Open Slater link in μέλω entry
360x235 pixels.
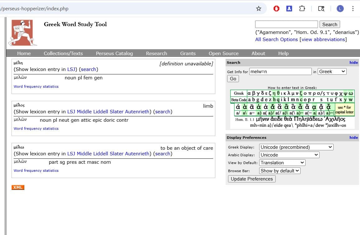[x=117, y=154]
